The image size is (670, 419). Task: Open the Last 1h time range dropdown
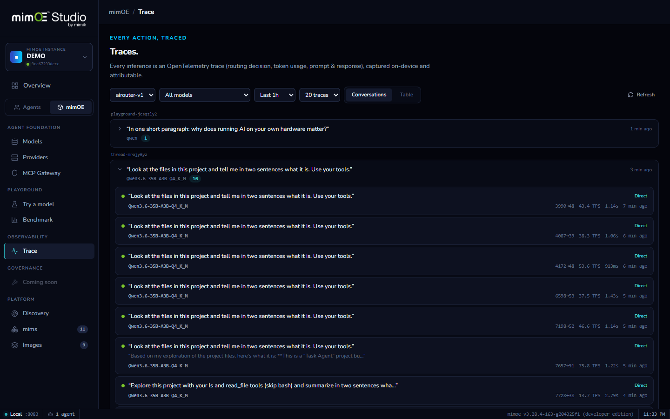coord(275,95)
